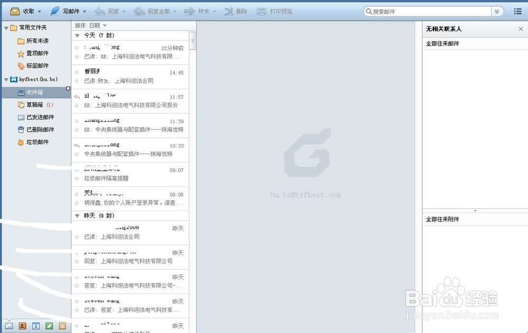This screenshot has height=333, width=528.
Task: Select the kyfbest (hu.bx) account
Action: pos(34,80)
